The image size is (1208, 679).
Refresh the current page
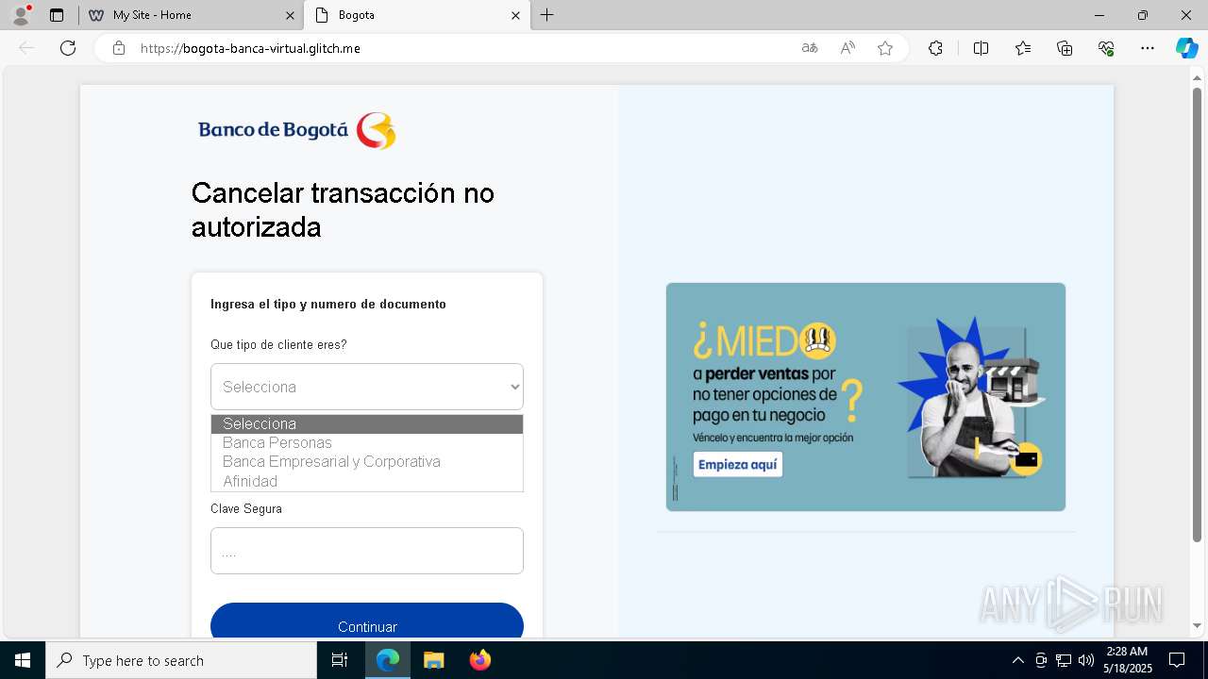(x=68, y=48)
